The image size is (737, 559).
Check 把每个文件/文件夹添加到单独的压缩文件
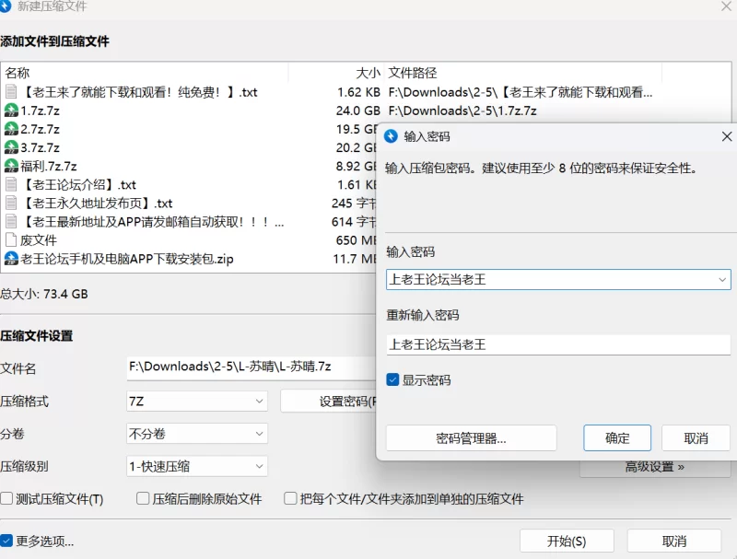[290, 498]
